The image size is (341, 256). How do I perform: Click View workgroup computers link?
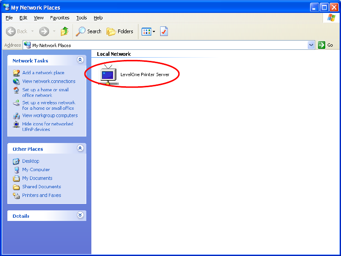[50, 115]
